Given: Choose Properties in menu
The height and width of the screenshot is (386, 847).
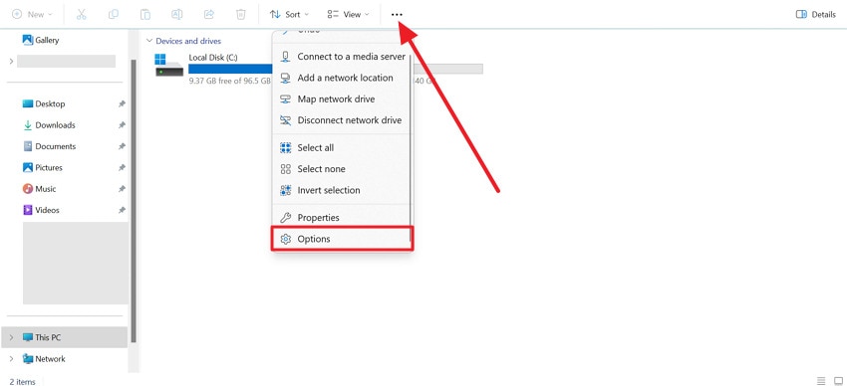Looking at the screenshot, I should (x=343, y=218).
